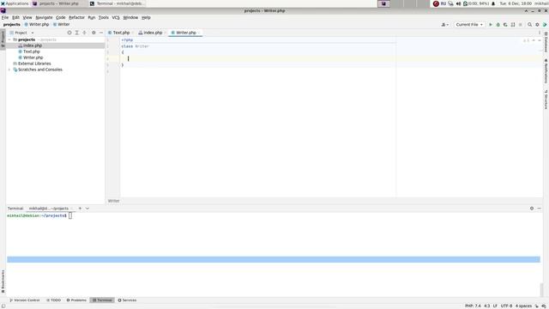Click the Terminal tool window button
Image resolution: width=549 pixels, height=309 pixels.
[x=102, y=300]
